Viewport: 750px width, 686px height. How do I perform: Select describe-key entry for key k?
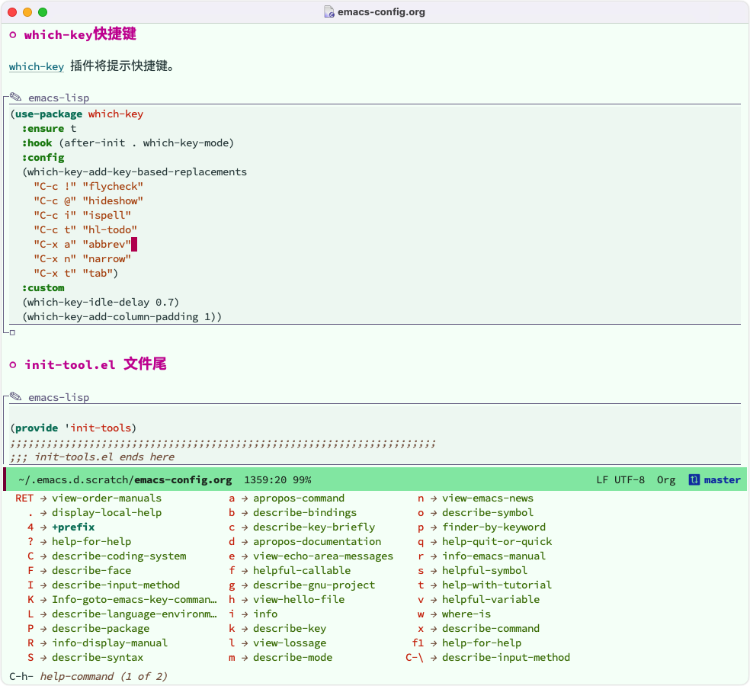point(290,628)
